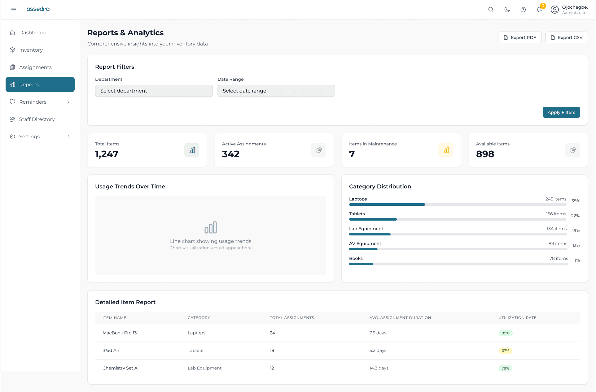Click the Active Assignments pie icon
Screen dimensions: 596x392
click(319, 150)
